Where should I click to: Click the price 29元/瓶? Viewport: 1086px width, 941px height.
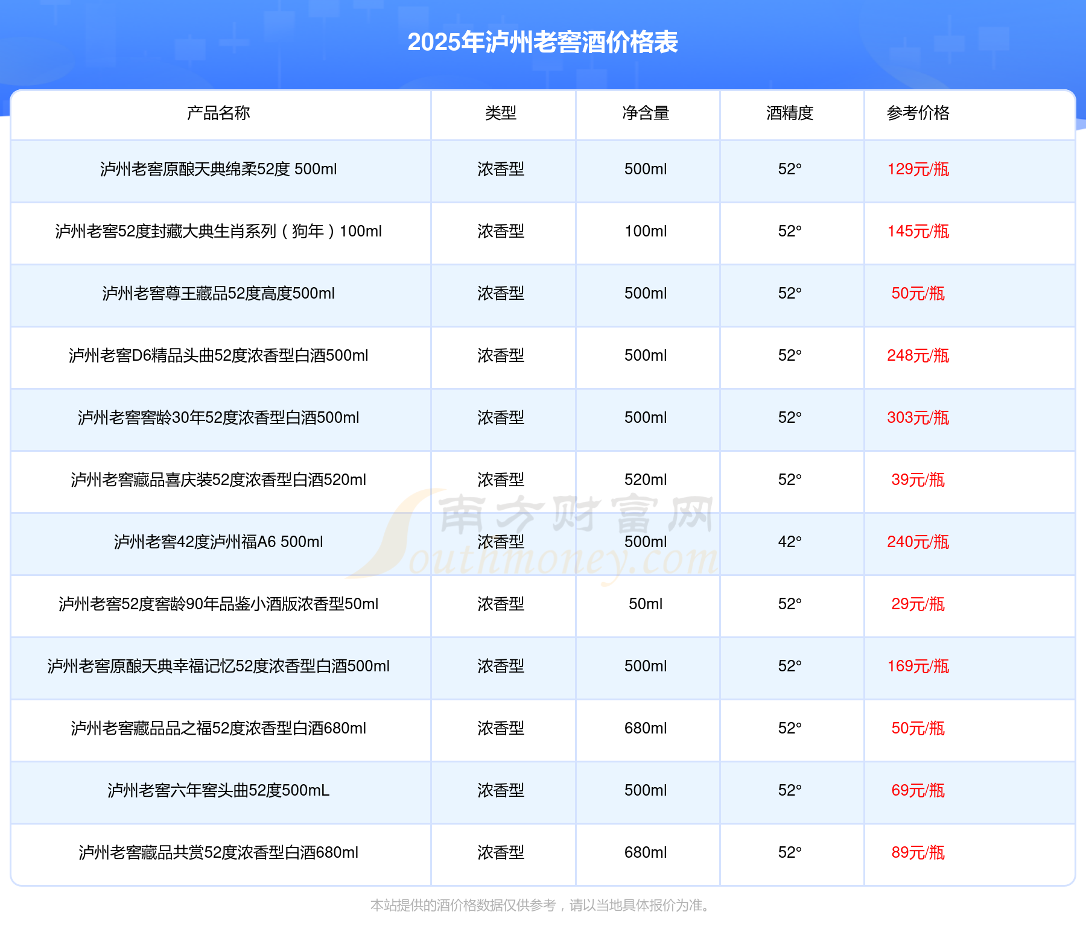tap(918, 604)
